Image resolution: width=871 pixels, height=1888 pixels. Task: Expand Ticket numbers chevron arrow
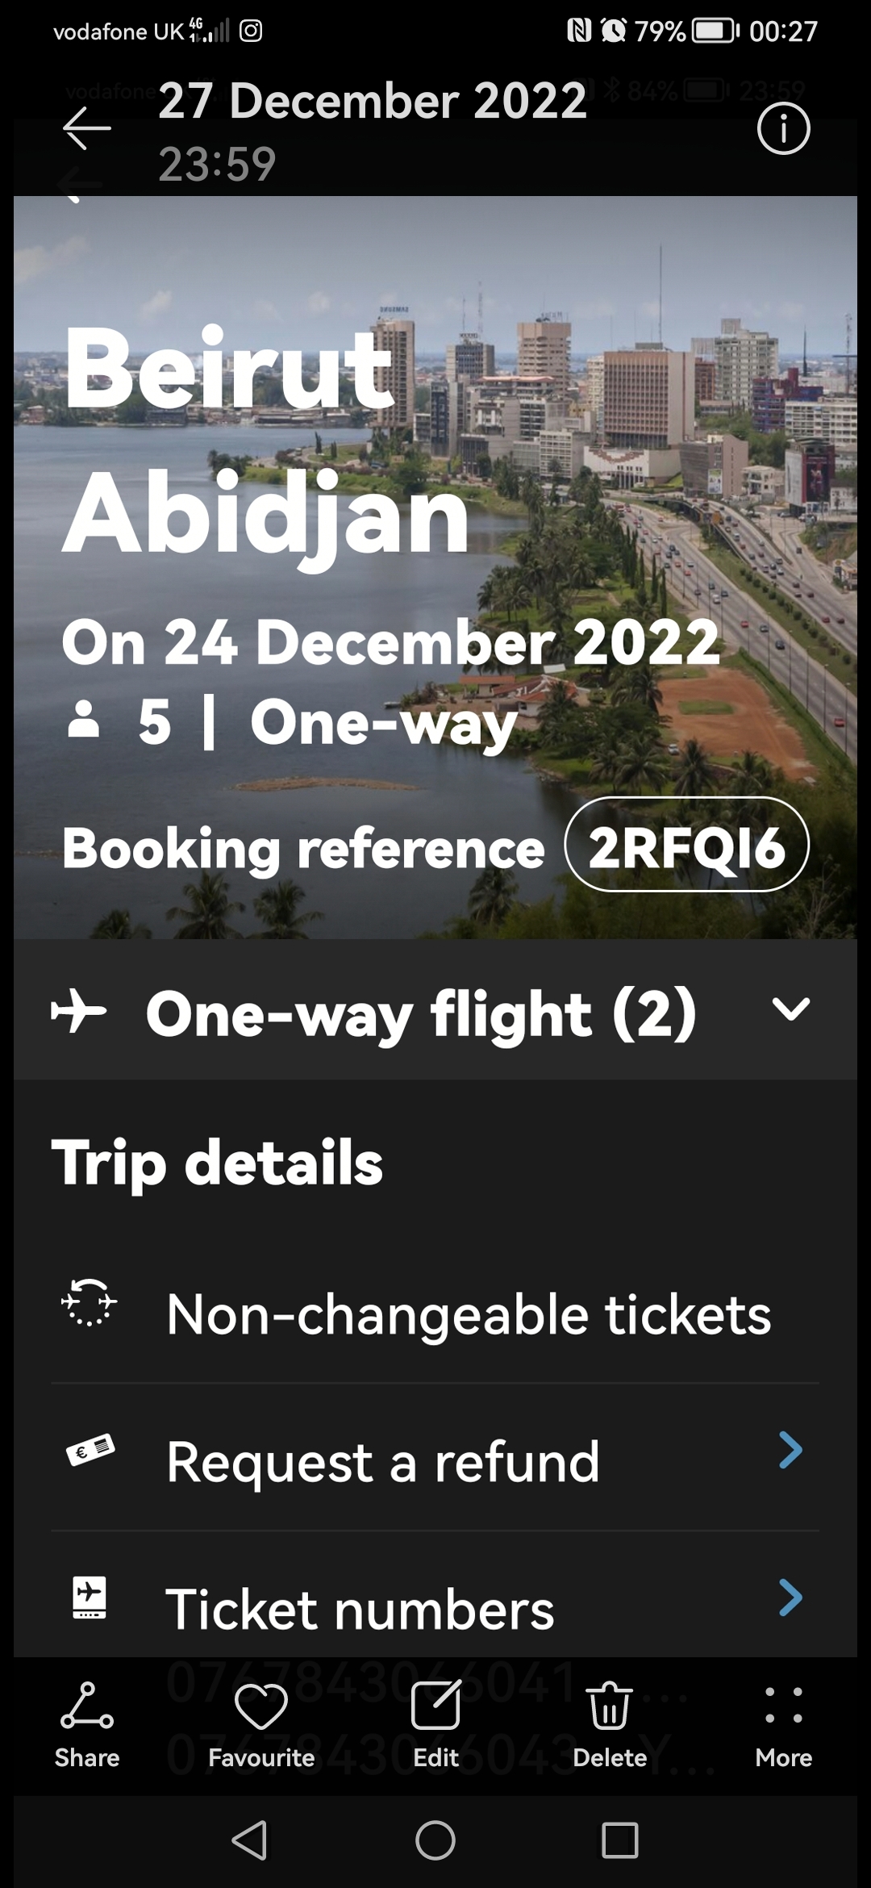click(790, 1598)
